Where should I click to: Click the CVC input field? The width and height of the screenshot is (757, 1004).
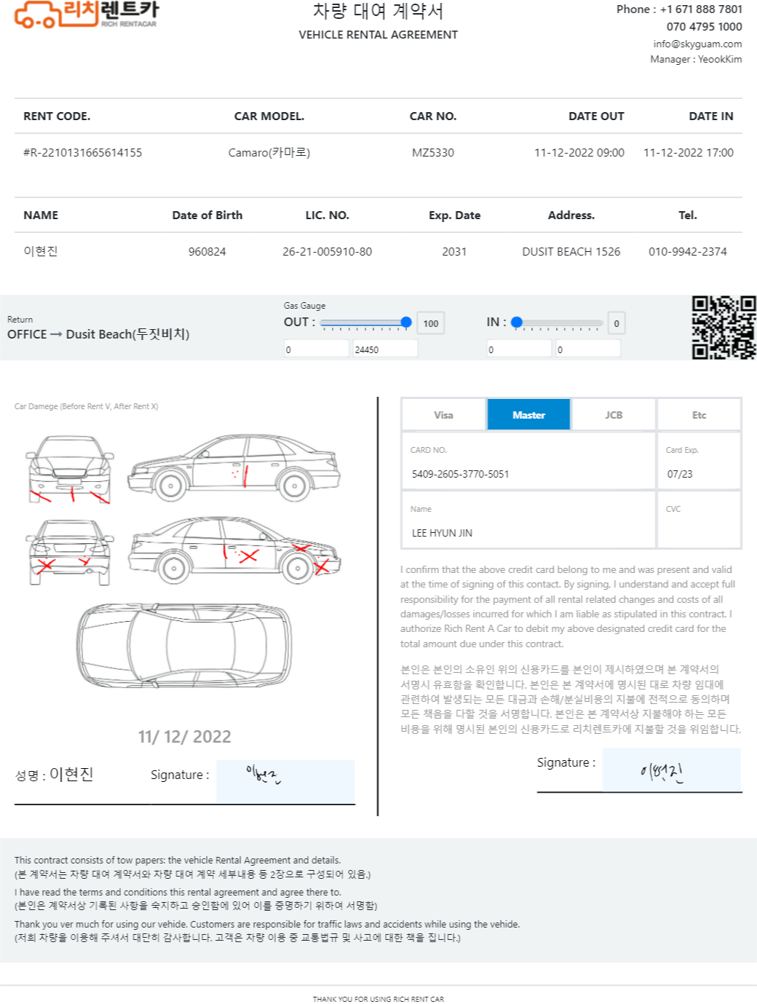click(x=699, y=520)
